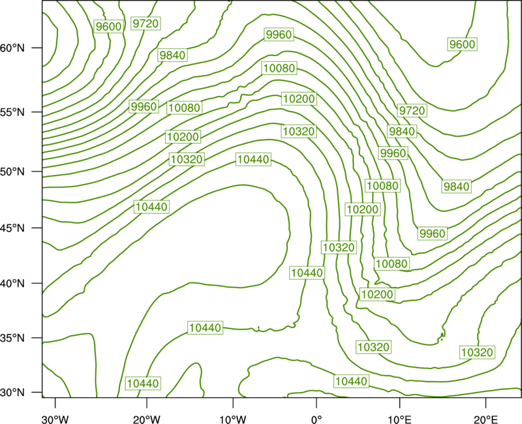Screen dimensions: 522x424
Task: Click the 10440 contour label near 36°N, 13°W
Action: [x=206, y=328]
